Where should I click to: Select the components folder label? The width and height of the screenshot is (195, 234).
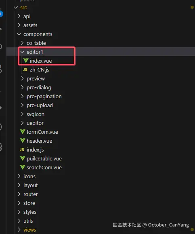(38, 34)
